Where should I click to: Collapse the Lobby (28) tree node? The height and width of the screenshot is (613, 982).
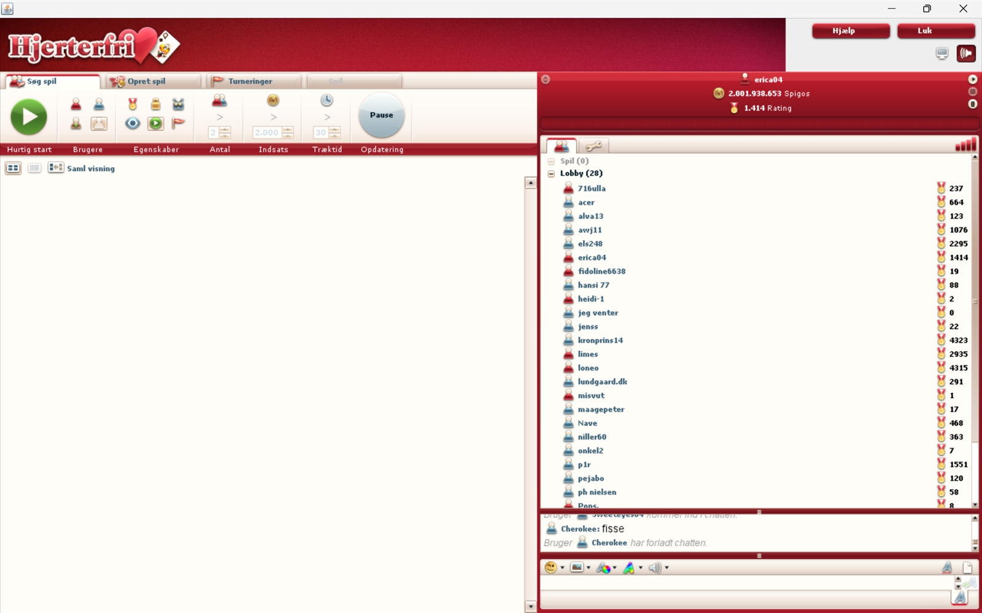pyautogui.click(x=551, y=173)
